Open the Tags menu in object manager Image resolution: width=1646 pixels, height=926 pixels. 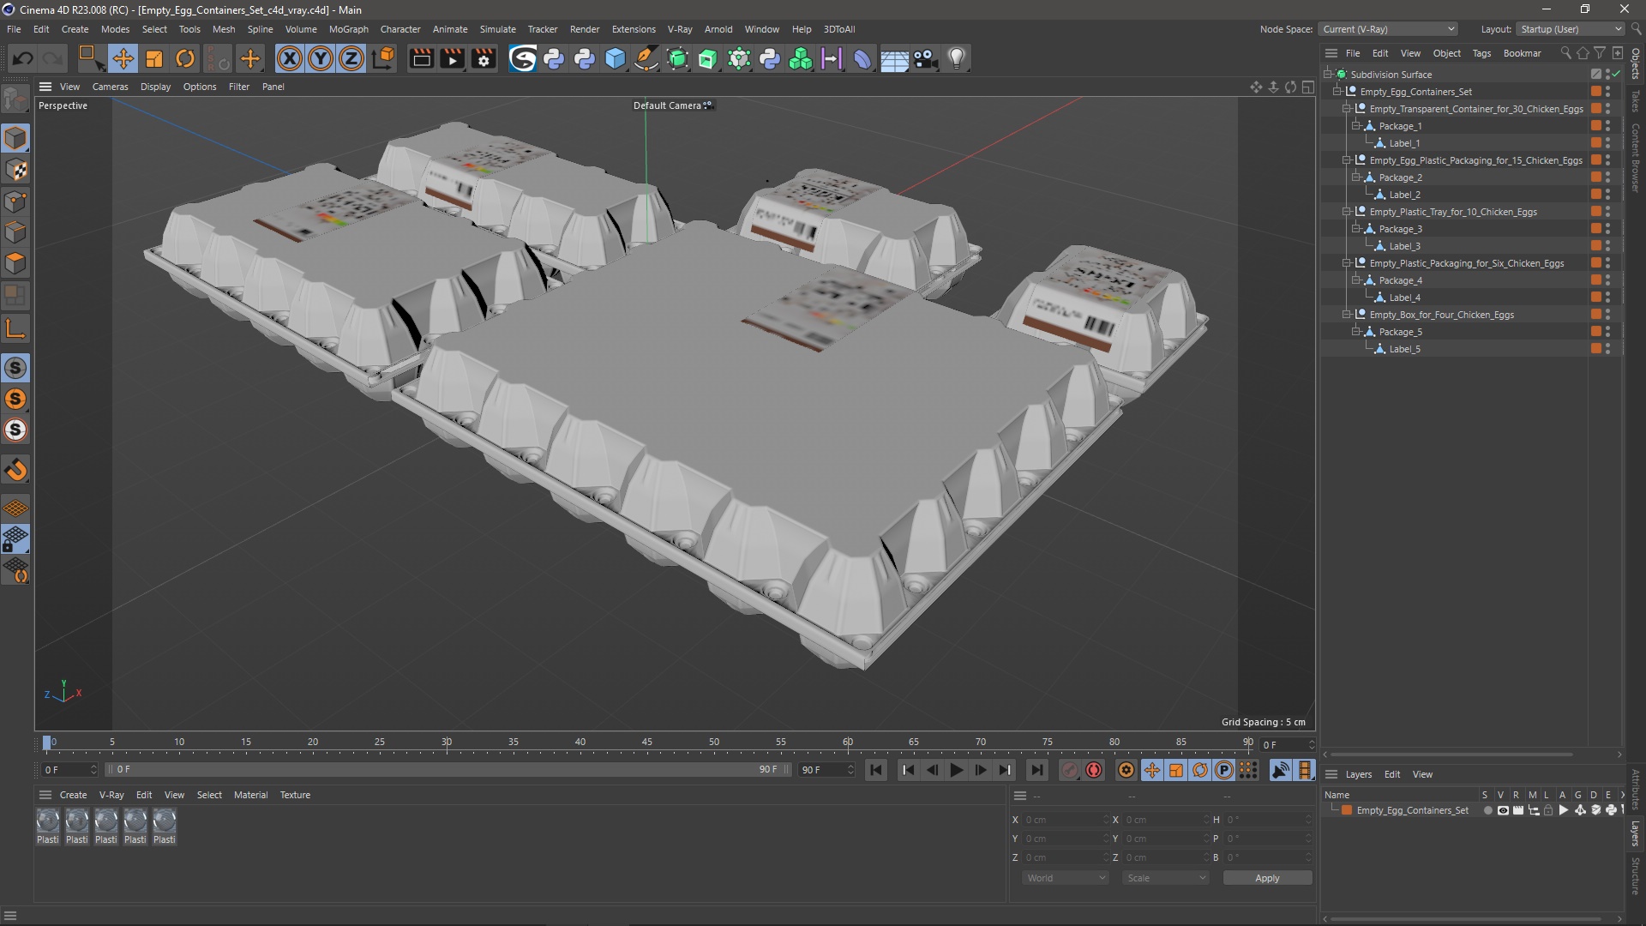(1481, 53)
